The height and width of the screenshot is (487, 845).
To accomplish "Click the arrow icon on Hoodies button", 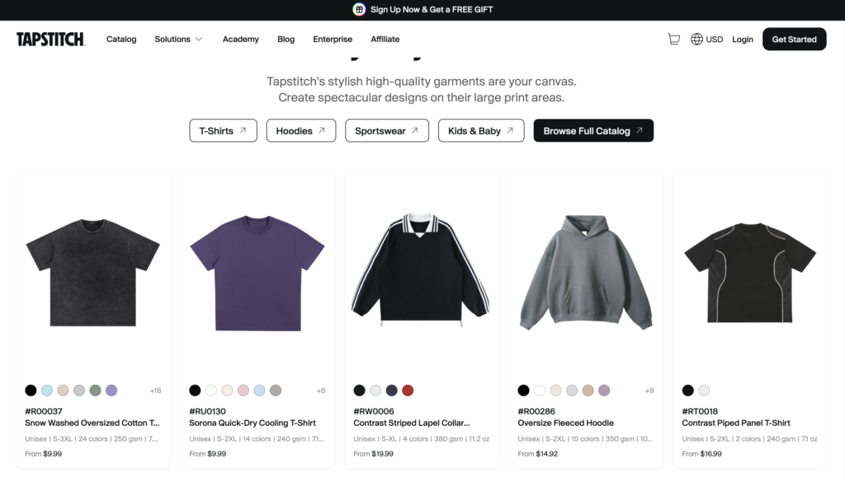I will pos(322,130).
